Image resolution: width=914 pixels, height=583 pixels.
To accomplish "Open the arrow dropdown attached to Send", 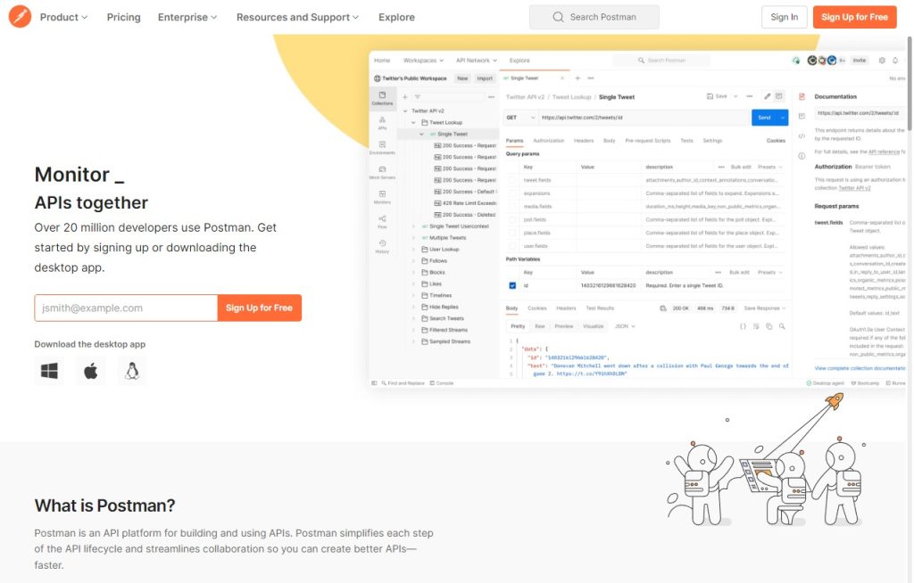I will (x=782, y=118).
